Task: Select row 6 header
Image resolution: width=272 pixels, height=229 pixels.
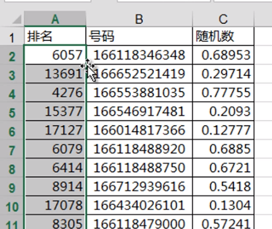Action: 12,130
